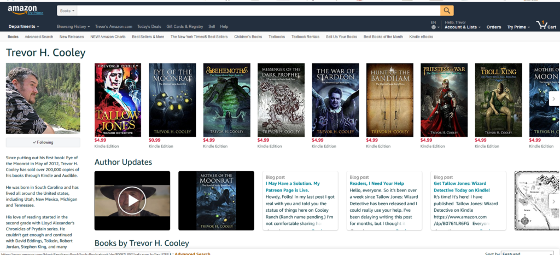Click the Amazon logo

(x=22, y=9)
